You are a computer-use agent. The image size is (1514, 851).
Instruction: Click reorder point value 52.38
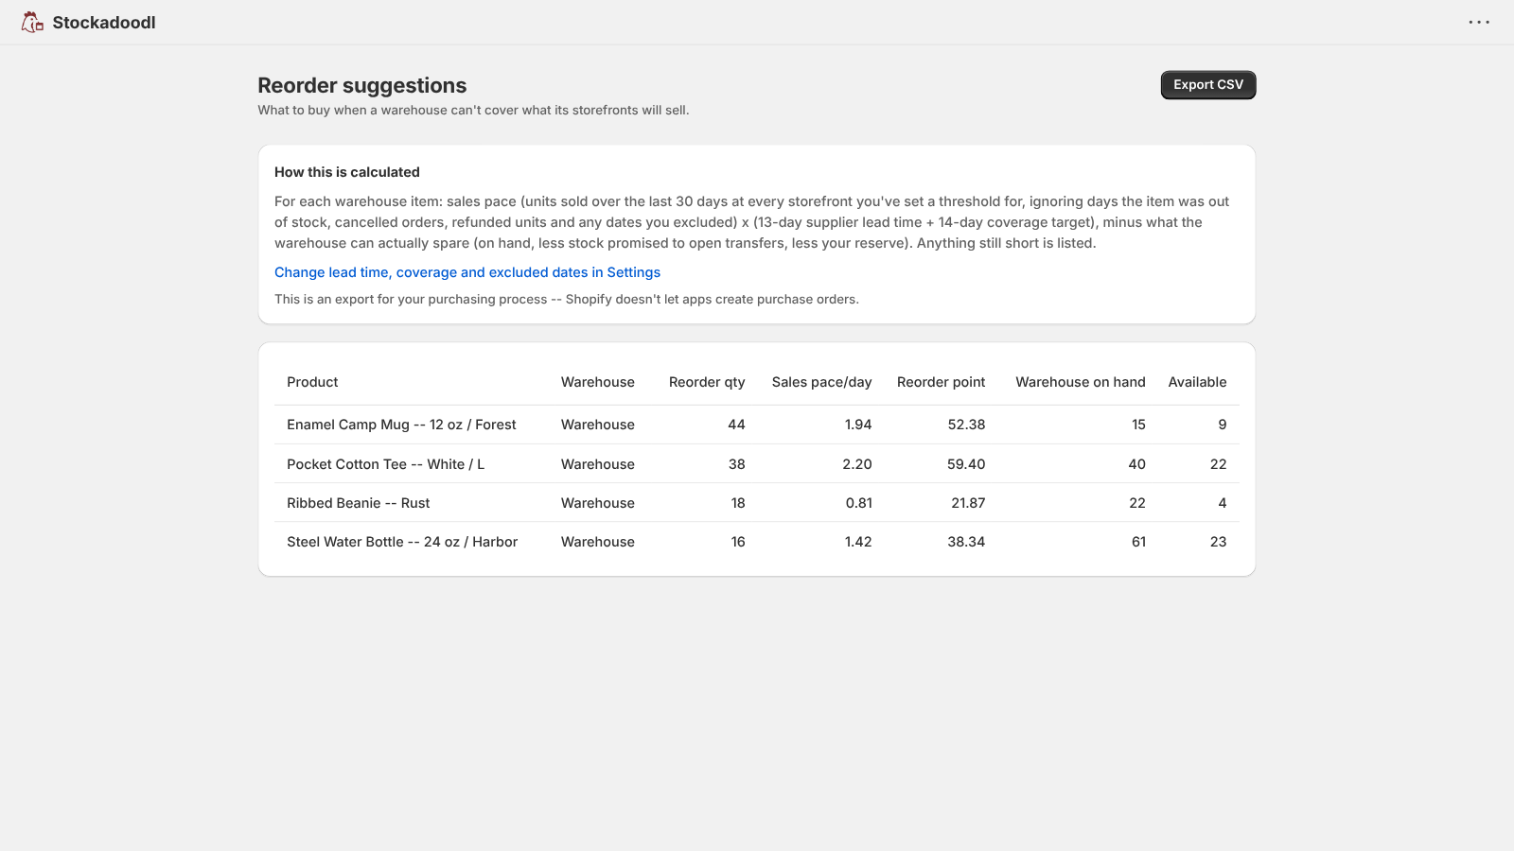click(x=966, y=425)
